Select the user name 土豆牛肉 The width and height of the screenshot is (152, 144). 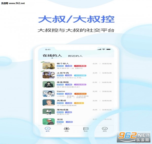tap(63, 73)
